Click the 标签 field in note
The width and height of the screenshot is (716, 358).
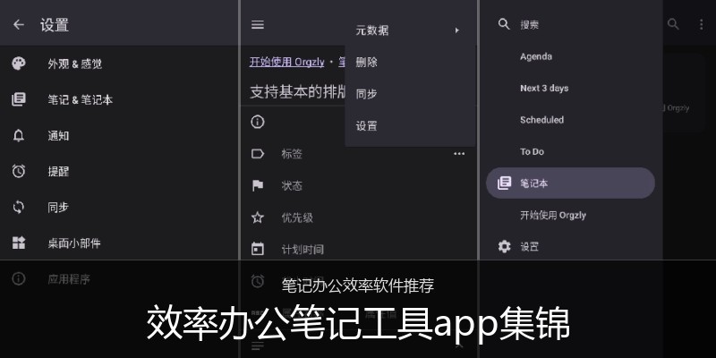(x=293, y=154)
